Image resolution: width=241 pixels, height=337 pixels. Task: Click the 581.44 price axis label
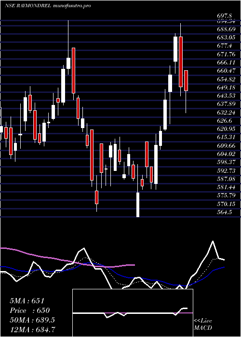point(226,187)
